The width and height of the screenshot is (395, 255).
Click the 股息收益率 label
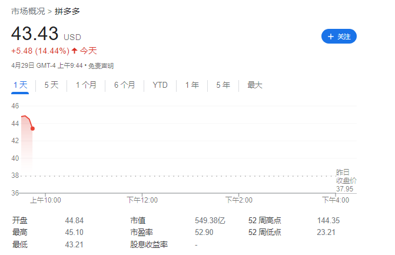(149, 244)
